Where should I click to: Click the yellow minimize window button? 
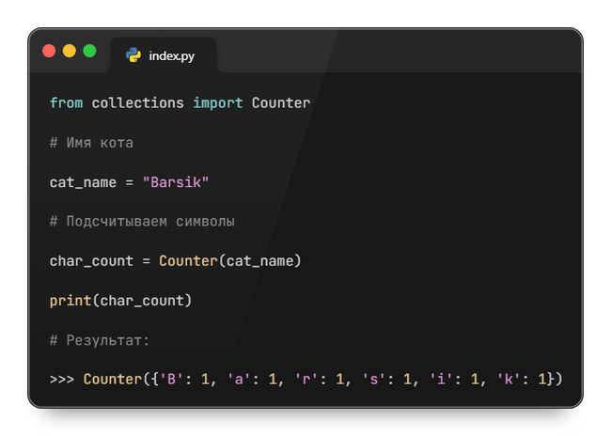70,51
